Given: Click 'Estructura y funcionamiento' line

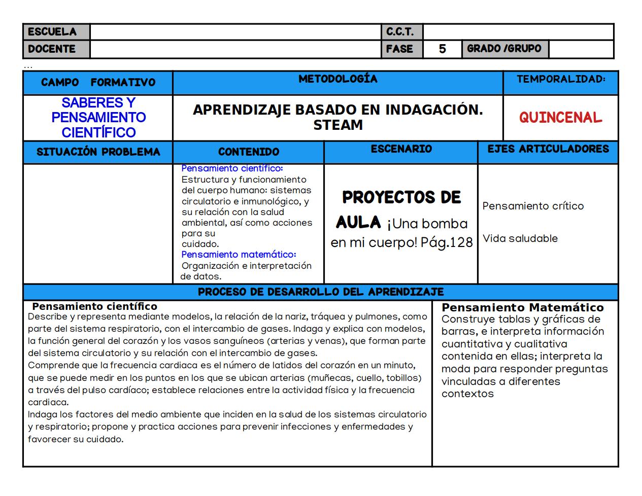Looking at the screenshot, I should click(x=244, y=180).
